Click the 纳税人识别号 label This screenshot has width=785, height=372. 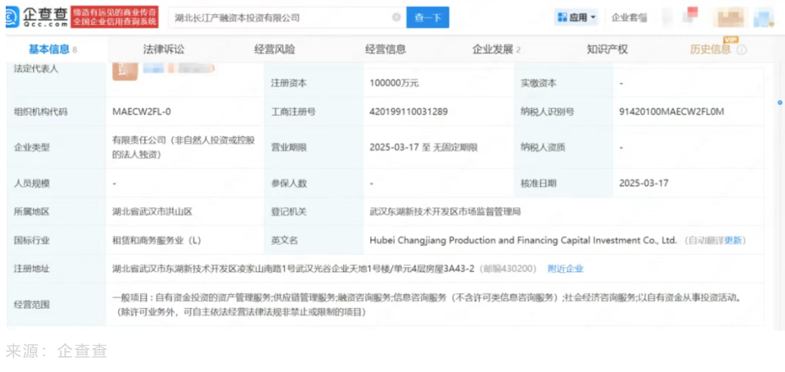[x=548, y=112]
